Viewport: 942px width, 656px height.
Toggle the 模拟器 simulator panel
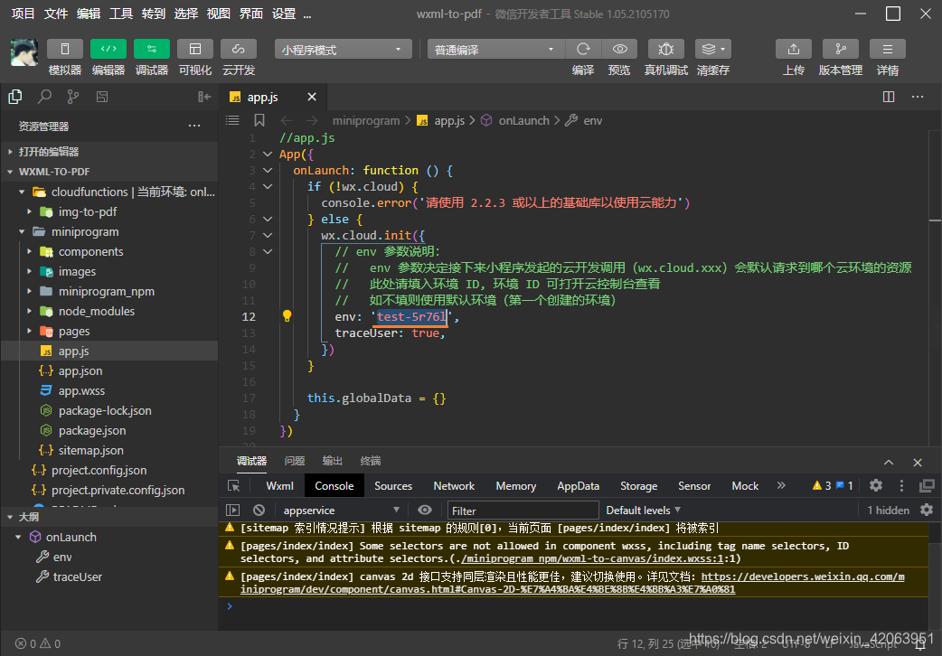click(65, 49)
